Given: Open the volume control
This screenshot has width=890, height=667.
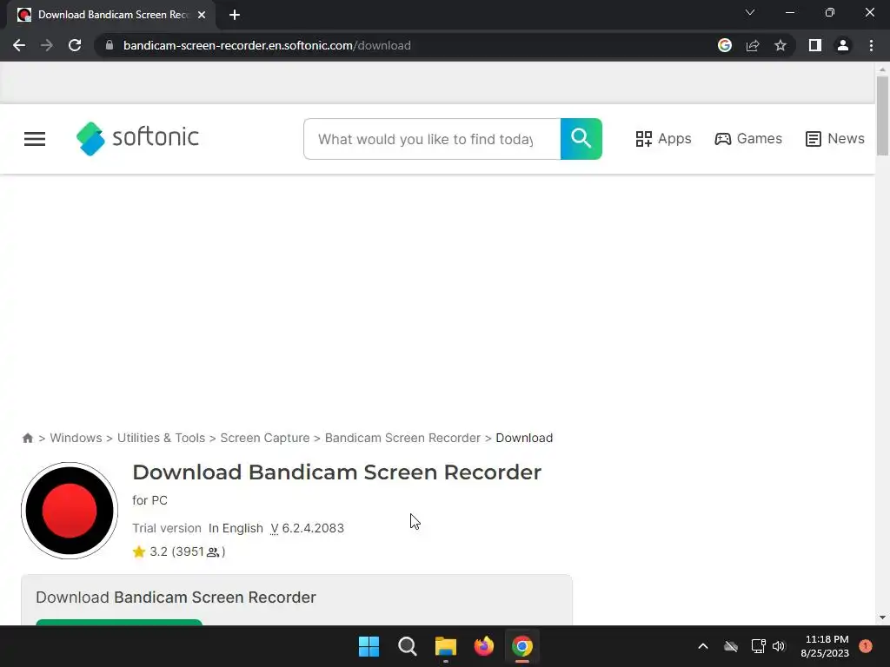Looking at the screenshot, I should click(x=779, y=646).
